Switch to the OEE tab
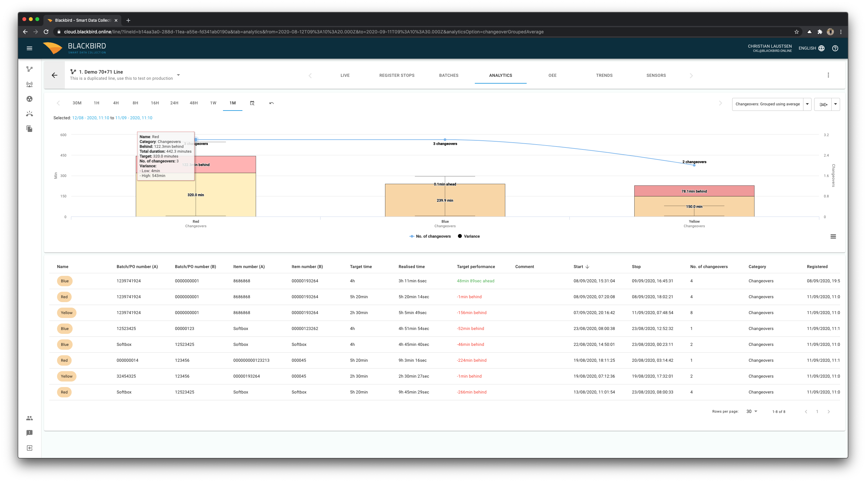Image resolution: width=866 pixels, height=482 pixels. [552, 75]
